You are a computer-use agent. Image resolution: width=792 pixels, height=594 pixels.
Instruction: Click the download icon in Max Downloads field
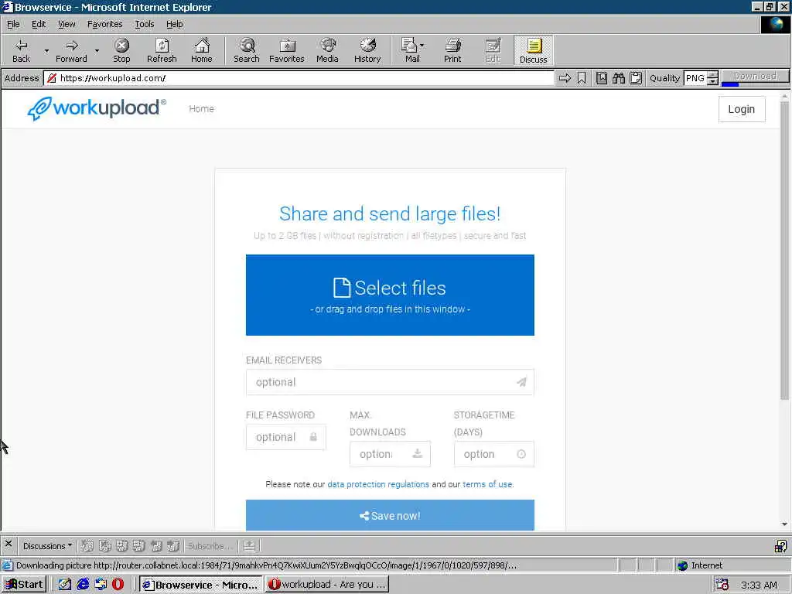[417, 453]
